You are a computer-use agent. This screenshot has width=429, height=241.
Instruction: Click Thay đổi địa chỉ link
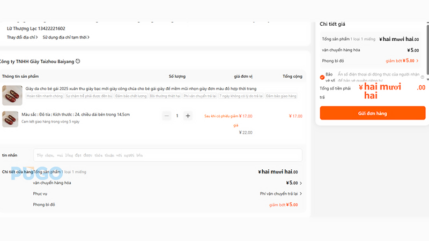[x=23, y=37]
